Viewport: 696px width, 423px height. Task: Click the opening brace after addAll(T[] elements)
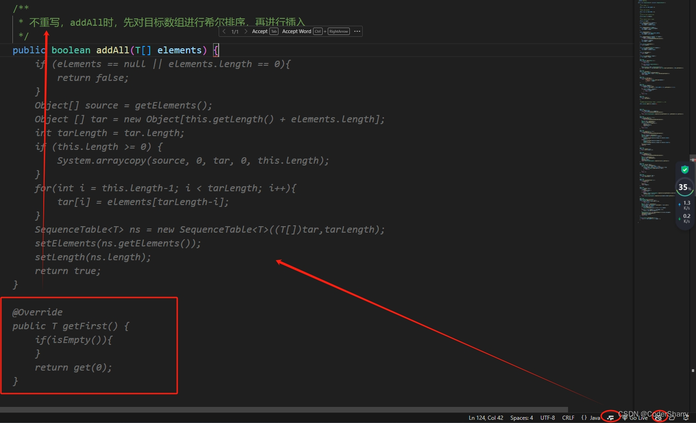(x=216, y=50)
